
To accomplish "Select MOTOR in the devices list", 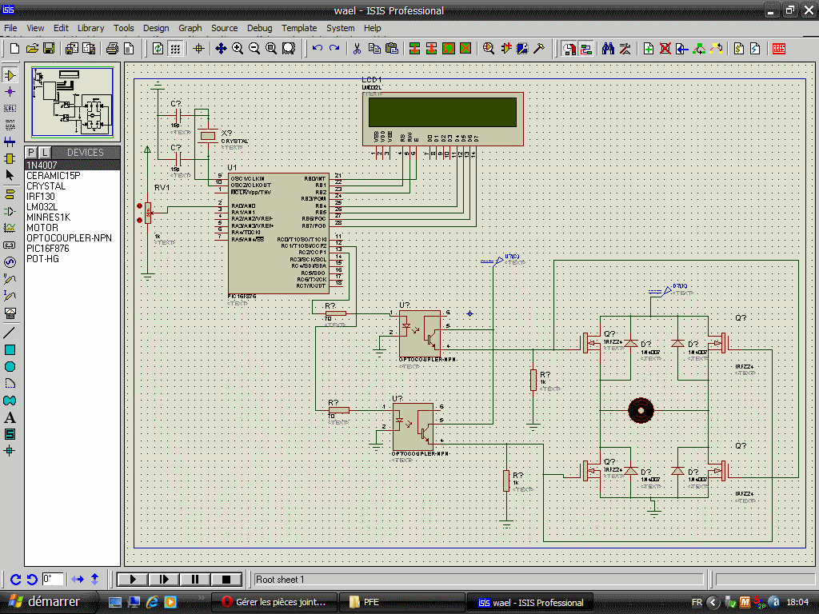I will click(x=42, y=228).
